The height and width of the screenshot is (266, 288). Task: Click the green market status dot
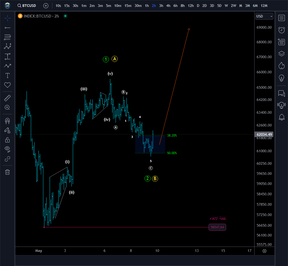65,16
